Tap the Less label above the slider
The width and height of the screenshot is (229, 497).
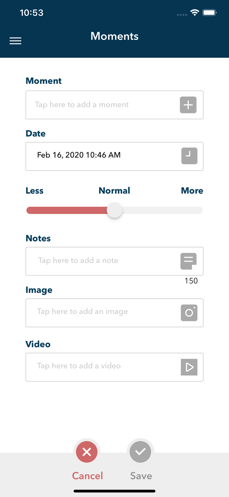pos(35,191)
